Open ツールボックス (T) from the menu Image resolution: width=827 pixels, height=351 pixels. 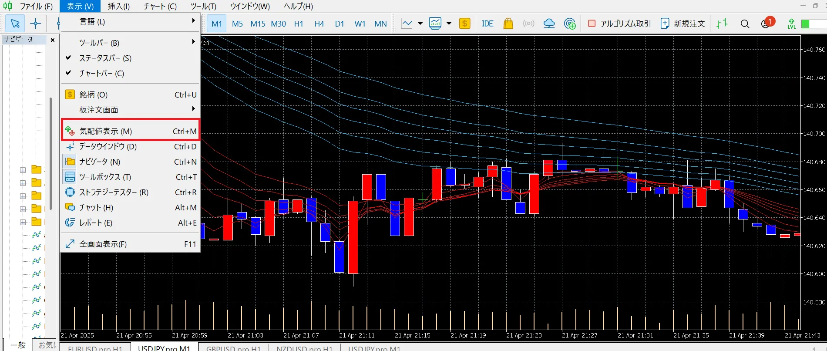131,177
